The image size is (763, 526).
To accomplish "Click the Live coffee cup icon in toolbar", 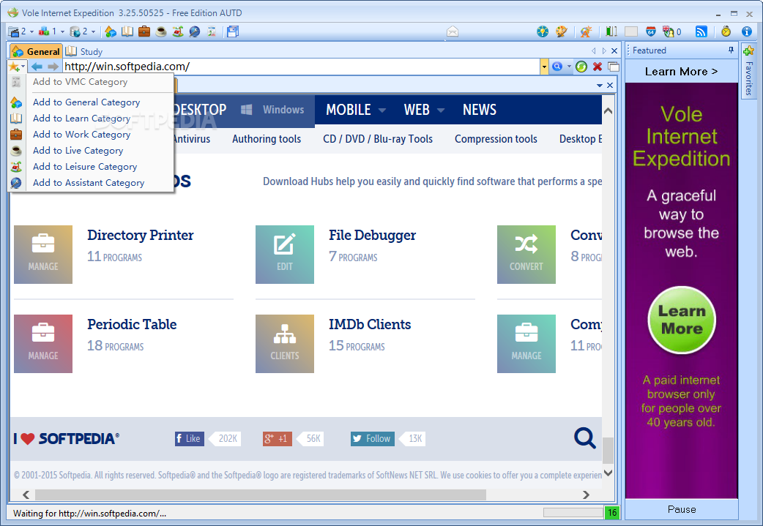I will click(x=161, y=31).
